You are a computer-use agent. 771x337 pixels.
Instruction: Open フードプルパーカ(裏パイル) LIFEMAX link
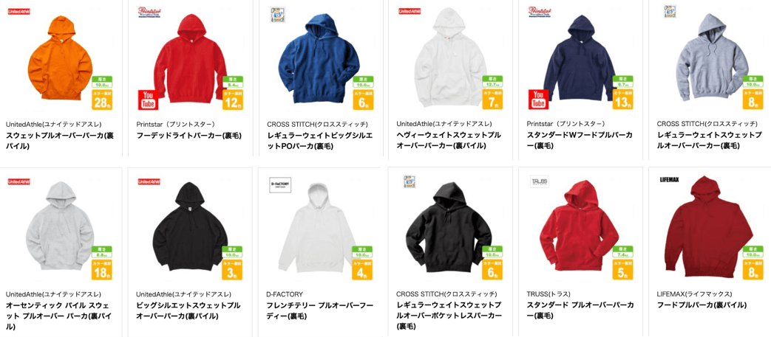click(x=702, y=305)
